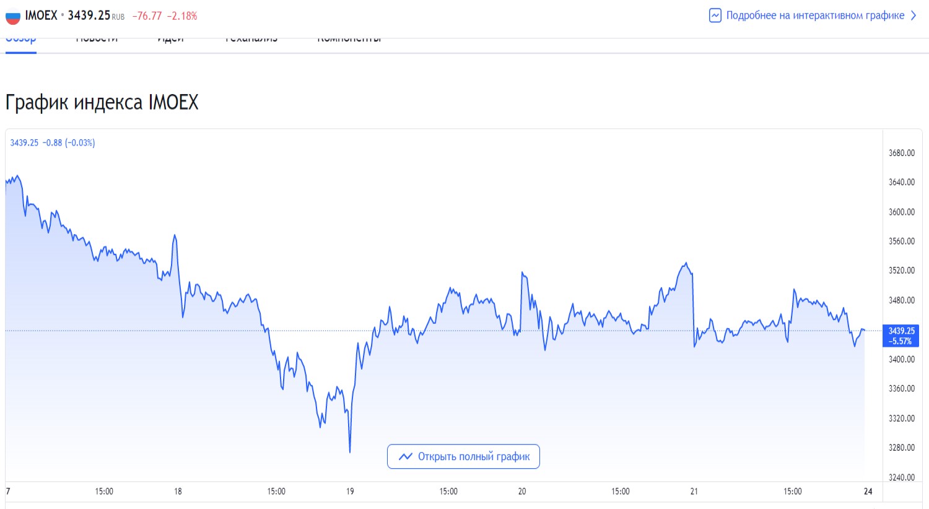
Task: Click the 3480.00 price axis label
Action: pyautogui.click(x=902, y=300)
